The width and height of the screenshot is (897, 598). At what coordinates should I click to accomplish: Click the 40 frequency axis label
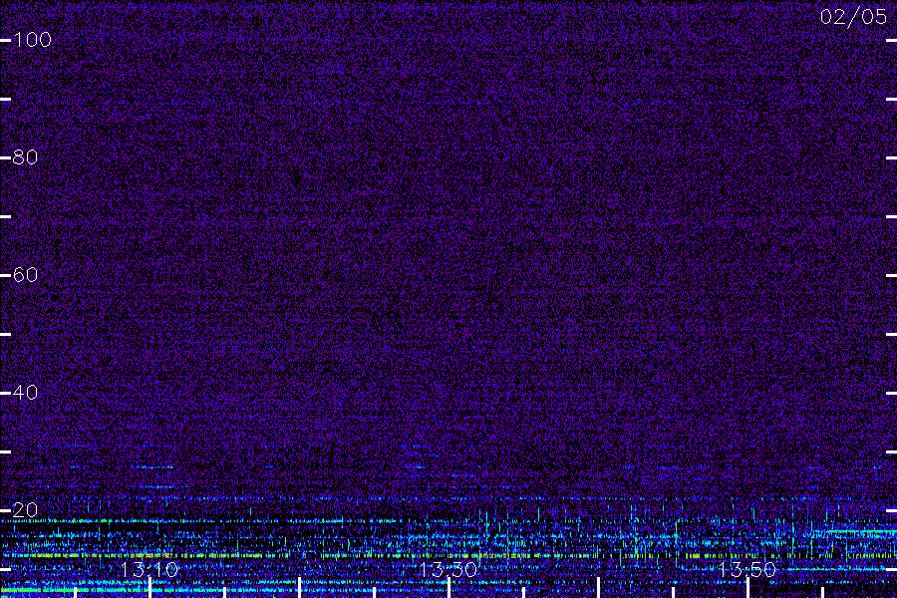click(25, 393)
